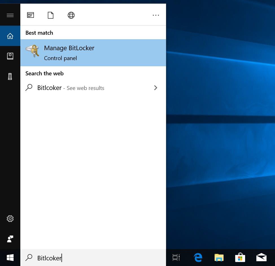Click the BitLocker lock and keys icon
This screenshot has height=266, width=275.
pyautogui.click(x=32, y=51)
